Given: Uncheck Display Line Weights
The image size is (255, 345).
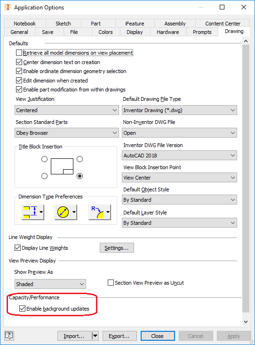Looking at the screenshot, I should pos(17,248).
